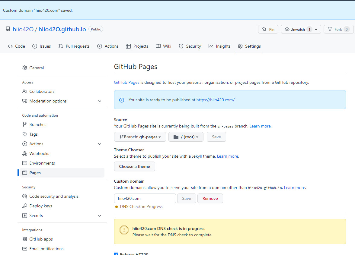The height and width of the screenshot is (255, 355).
Task: Go to the top Actions tab
Action: pyautogui.click(x=108, y=46)
